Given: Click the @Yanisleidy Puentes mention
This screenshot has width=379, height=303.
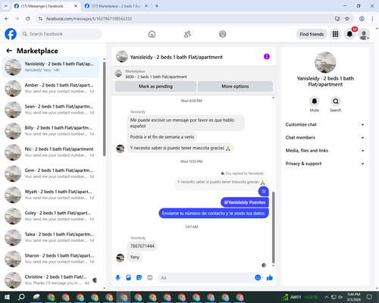Looking at the screenshot, I should (245, 202).
